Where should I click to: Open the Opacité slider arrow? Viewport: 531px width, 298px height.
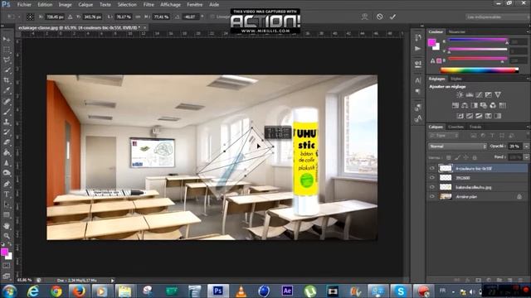click(526, 147)
